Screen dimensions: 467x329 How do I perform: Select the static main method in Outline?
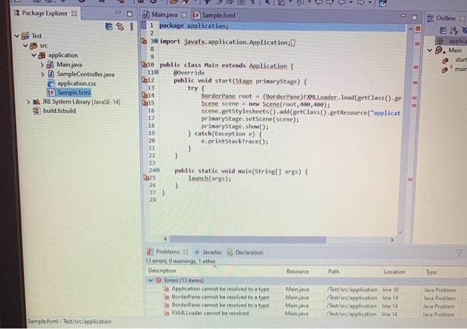tap(460, 69)
